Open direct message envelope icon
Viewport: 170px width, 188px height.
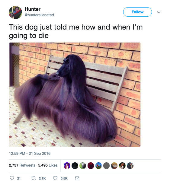[77, 178]
